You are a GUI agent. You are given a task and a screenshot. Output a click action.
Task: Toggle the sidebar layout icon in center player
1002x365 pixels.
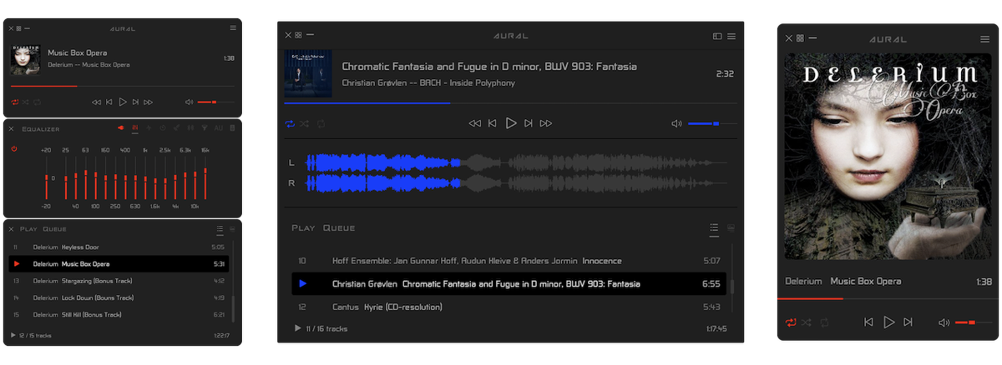[x=717, y=36]
